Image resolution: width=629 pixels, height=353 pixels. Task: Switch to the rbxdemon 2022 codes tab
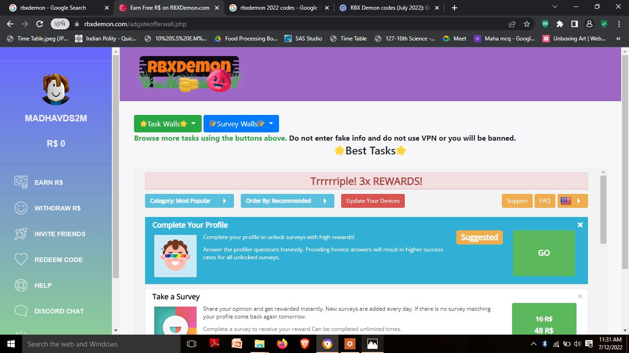279,8
